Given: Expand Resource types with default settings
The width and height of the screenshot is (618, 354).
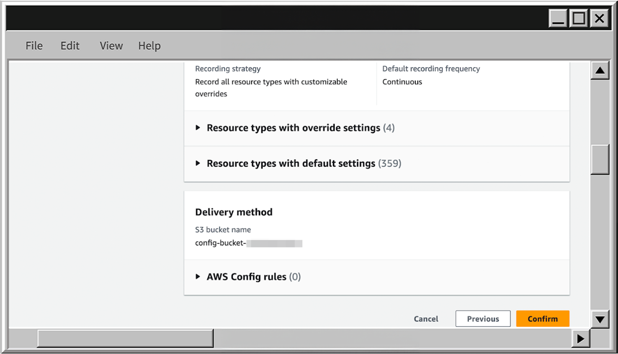Looking at the screenshot, I should [298, 163].
